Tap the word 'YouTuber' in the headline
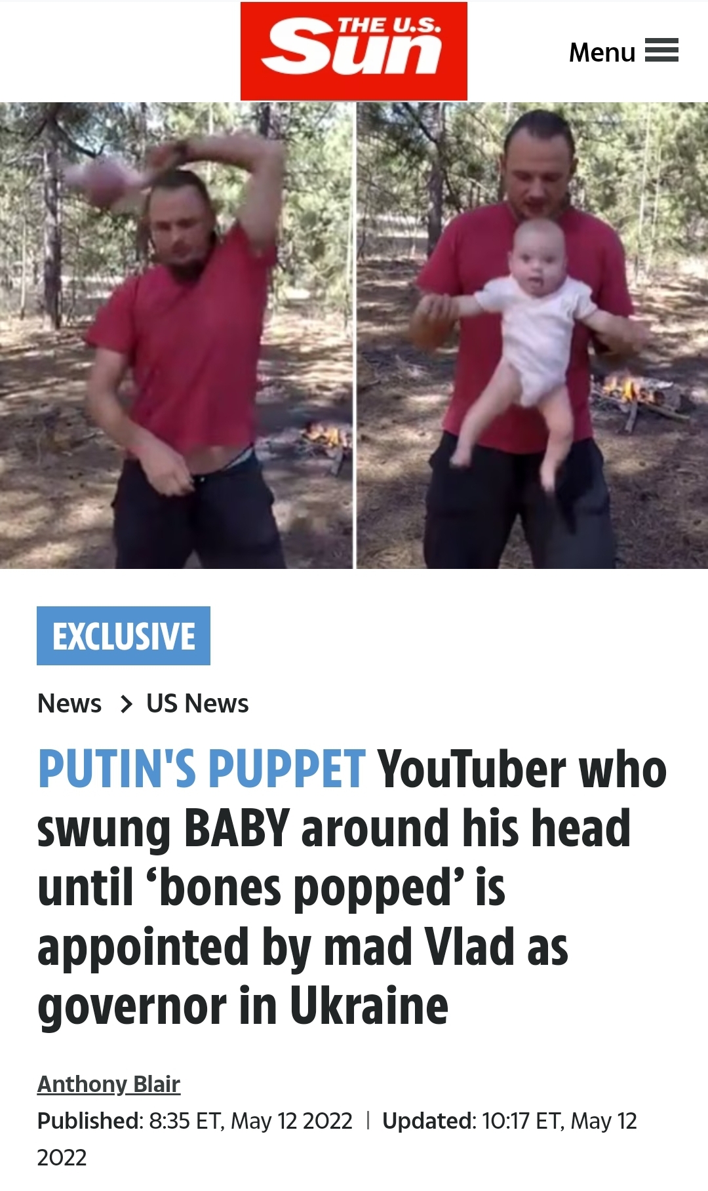Viewport: 708px width, 1191px height. point(471,768)
